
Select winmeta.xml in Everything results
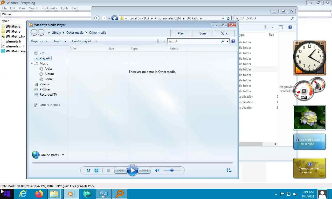(15, 46)
